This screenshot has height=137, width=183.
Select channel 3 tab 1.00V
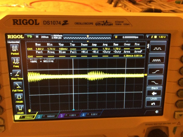[70, 115]
